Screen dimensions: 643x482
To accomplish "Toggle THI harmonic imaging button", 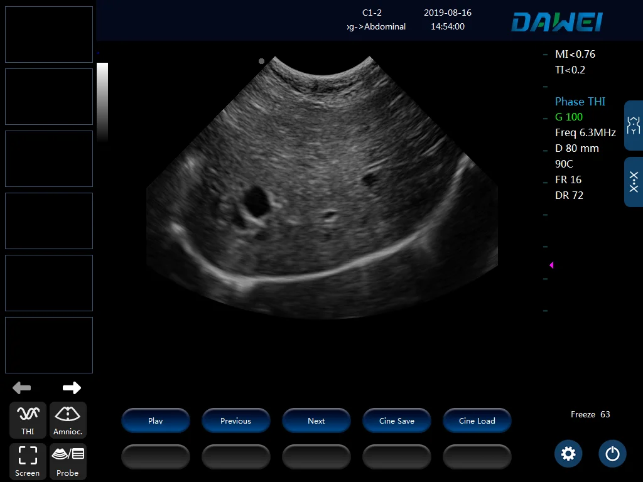I will click(x=28, y=420).
